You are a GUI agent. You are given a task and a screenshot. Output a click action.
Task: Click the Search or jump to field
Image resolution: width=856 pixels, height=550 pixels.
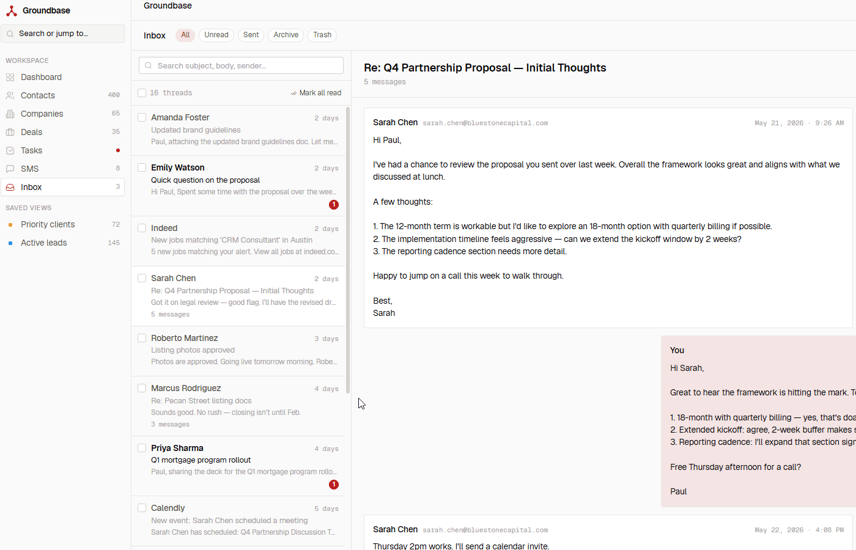point(63,34)
